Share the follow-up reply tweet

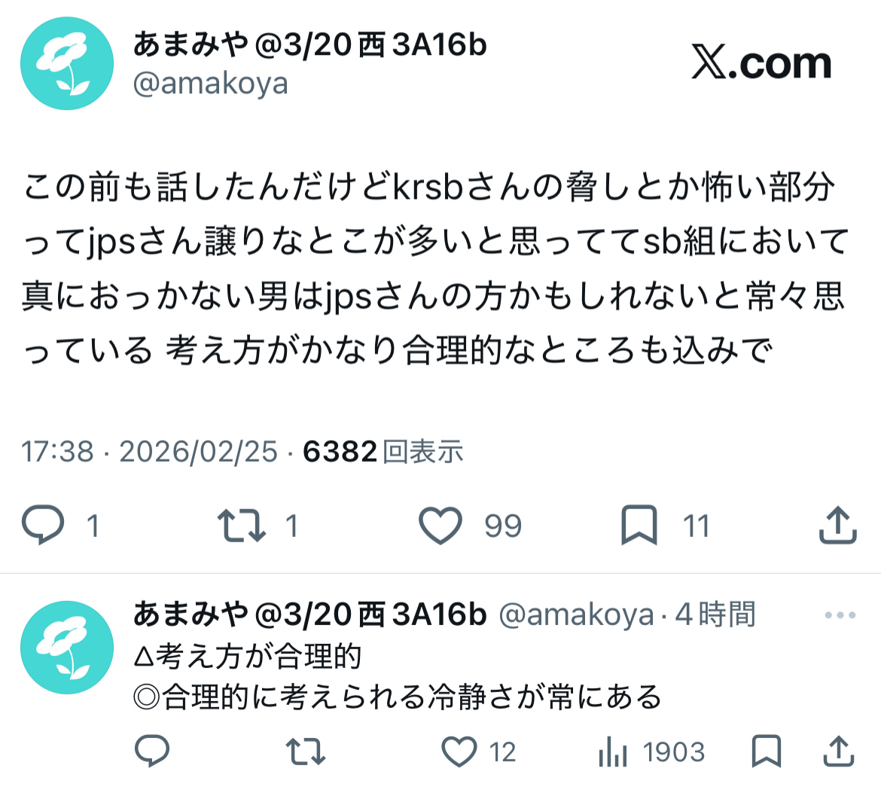(x=839, y=751)
